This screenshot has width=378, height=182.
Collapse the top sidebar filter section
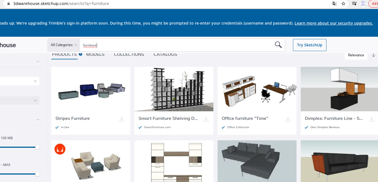pos(38,61)
